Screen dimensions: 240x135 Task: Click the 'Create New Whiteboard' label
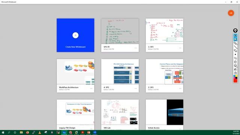point(75,47)
